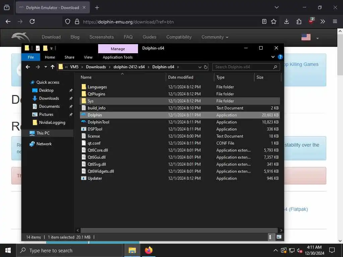Open the Download link on Dolphin site
Screen dimensions: 343x257
pyautogui.click(x=51, y=37)
